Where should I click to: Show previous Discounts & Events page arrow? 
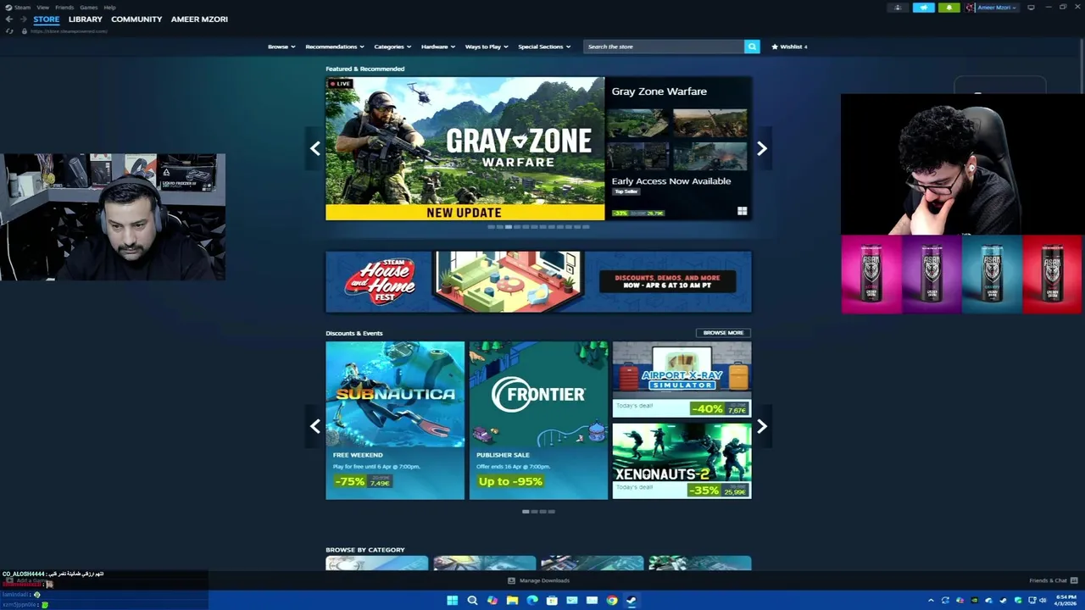(314, 426)
